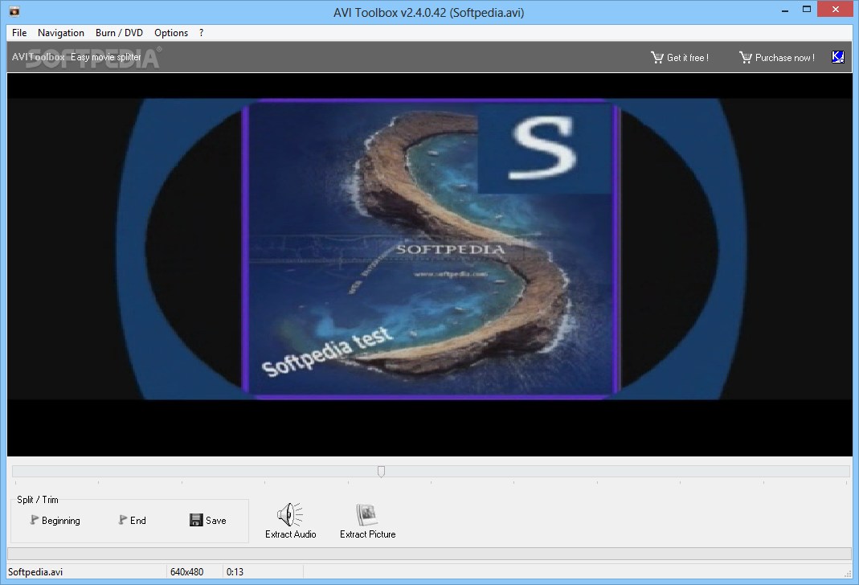Close the AVI Toolbox window

point(836,10)
